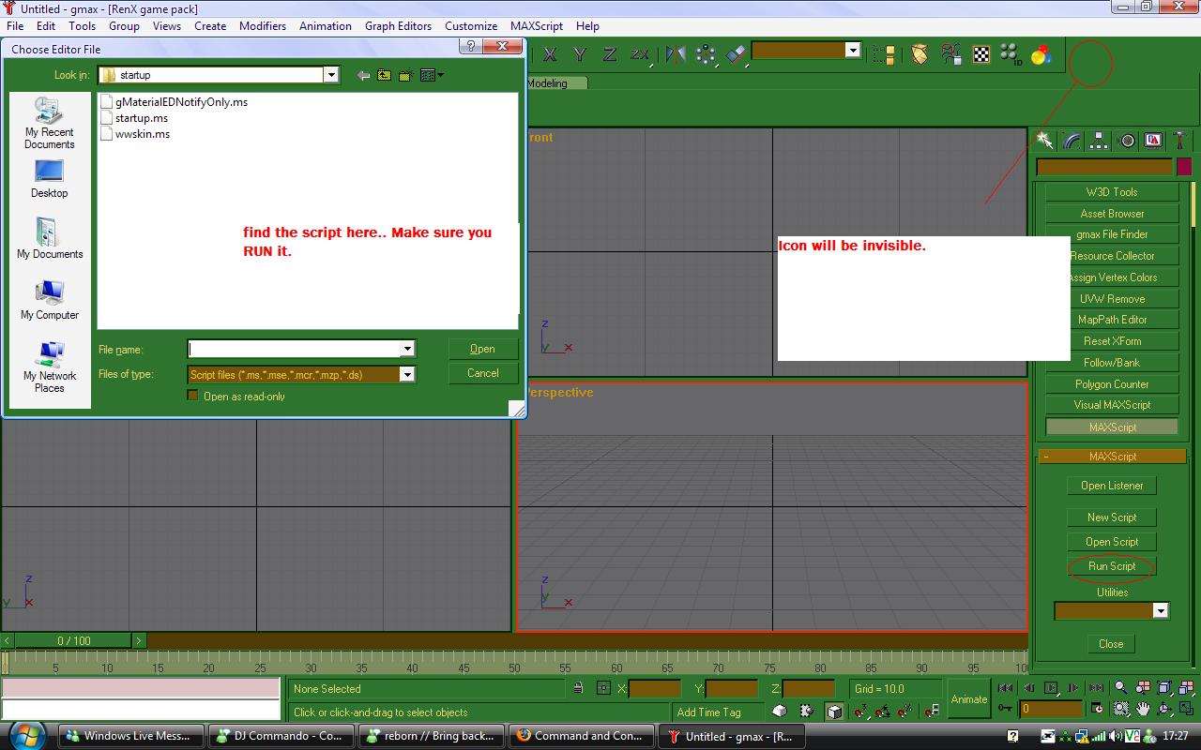The width and height of the screenshot is (1201, 750).
Task: Enable the Open as read-only checkbox
Action: tap(193, 396)
